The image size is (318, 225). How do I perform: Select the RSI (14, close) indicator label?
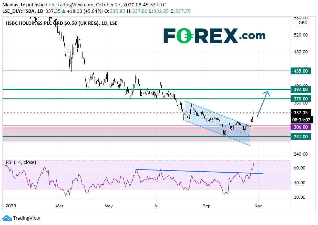(21, 162)
